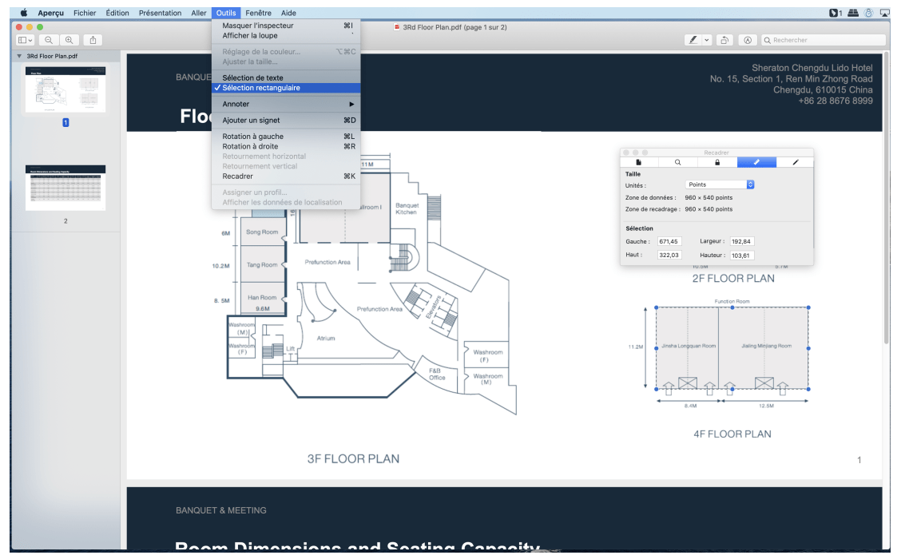Click the 4F FLOOR PLAN caption
This screenshot has height=559, width=901.
tap(732, 434)
